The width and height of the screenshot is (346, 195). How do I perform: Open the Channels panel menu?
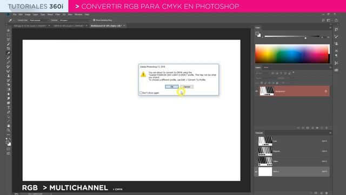[x=330, y=133]
